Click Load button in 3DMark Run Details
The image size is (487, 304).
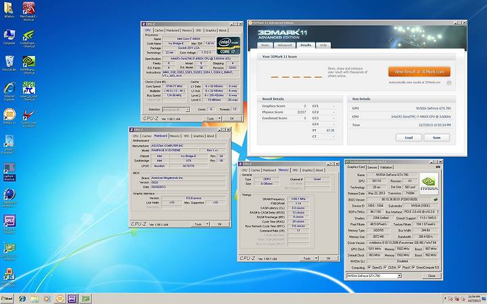409,137
